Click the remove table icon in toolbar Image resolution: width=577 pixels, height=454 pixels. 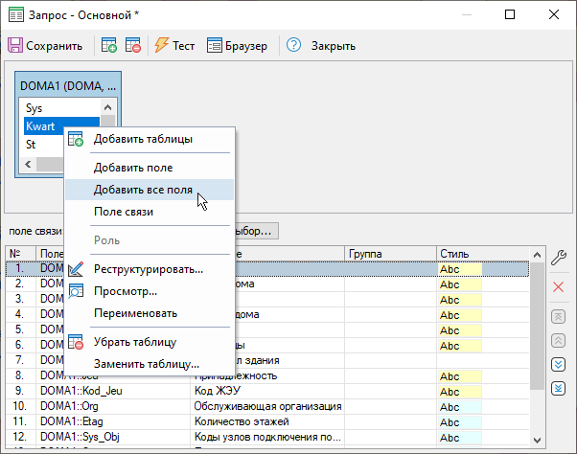(132, 46)
